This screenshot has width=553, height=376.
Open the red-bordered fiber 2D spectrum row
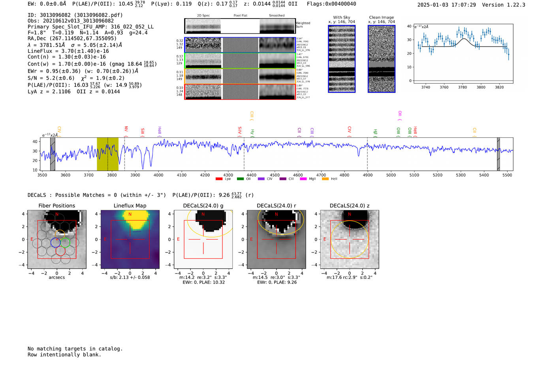[240, 92]
